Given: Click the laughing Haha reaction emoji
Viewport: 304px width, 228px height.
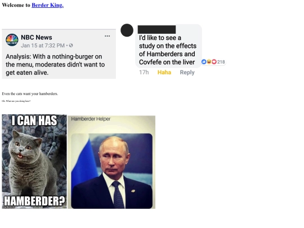Looking at the screenshot, I should coord(209,62).
